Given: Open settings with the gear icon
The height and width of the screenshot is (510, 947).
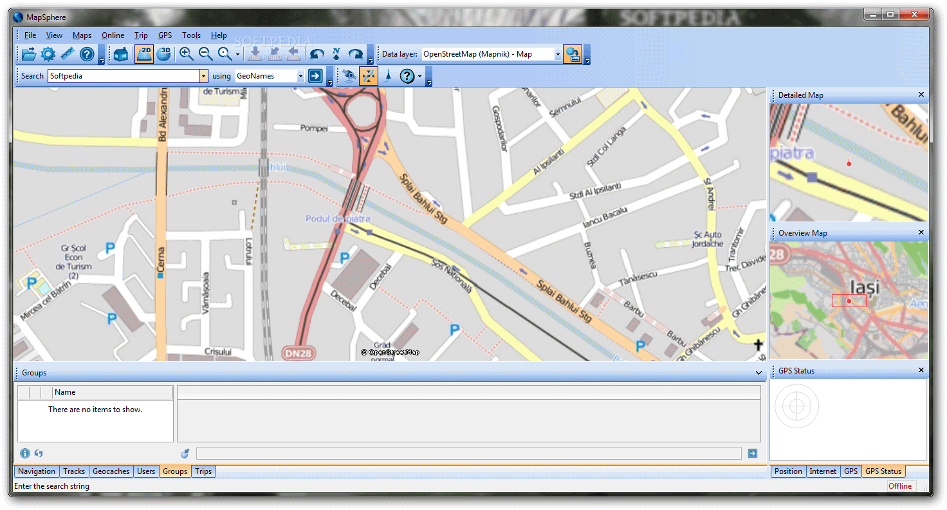Looking at the screenshot, I should (48, 55).
